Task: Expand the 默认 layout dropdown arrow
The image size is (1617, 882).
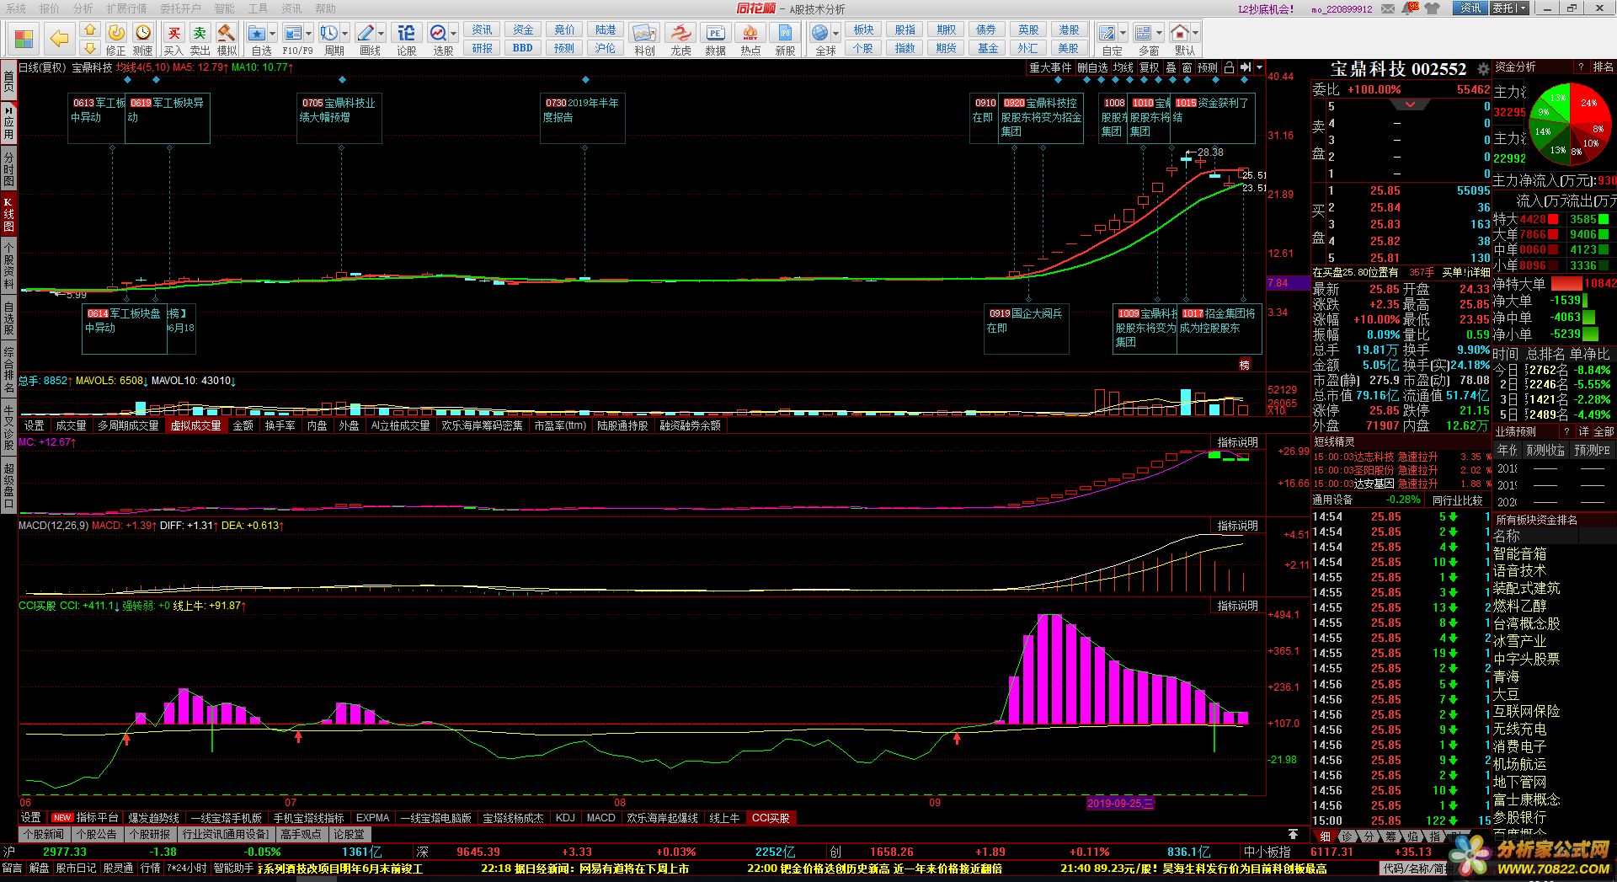Action: click(x=1195, y=35)
